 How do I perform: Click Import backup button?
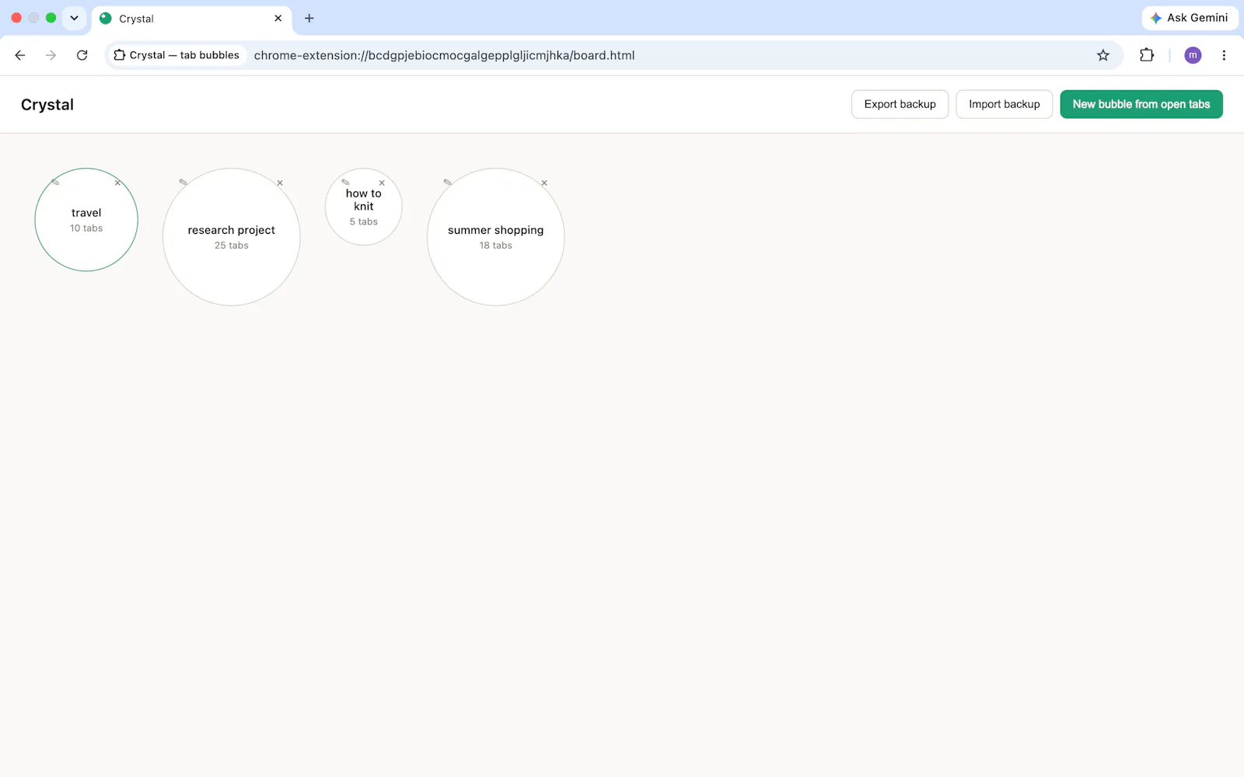1004,104
